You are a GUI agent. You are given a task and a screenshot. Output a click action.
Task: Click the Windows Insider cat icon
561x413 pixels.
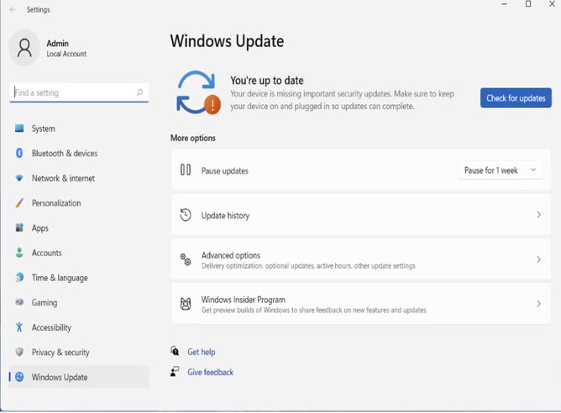[x=186, y=304]
